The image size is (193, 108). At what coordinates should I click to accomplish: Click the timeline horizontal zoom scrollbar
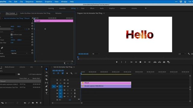click(67, 103)
